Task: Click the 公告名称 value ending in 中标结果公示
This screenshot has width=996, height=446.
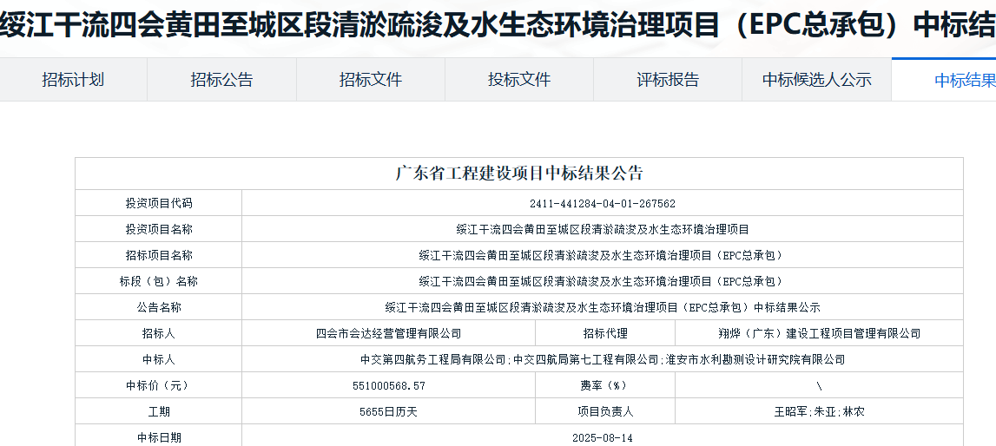Action: pyautogui.click(x=603, y=307)
